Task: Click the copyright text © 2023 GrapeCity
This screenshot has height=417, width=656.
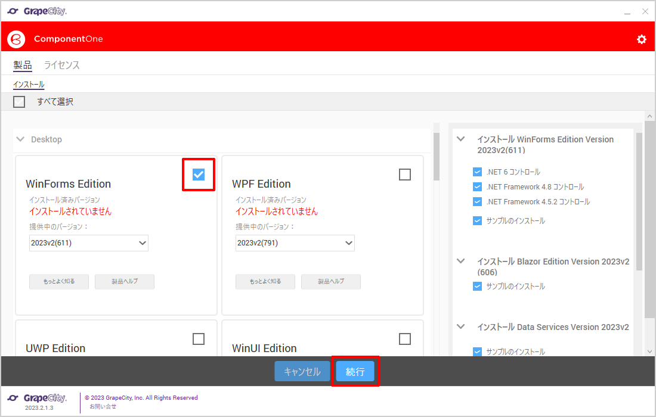Action: (141, 398)
